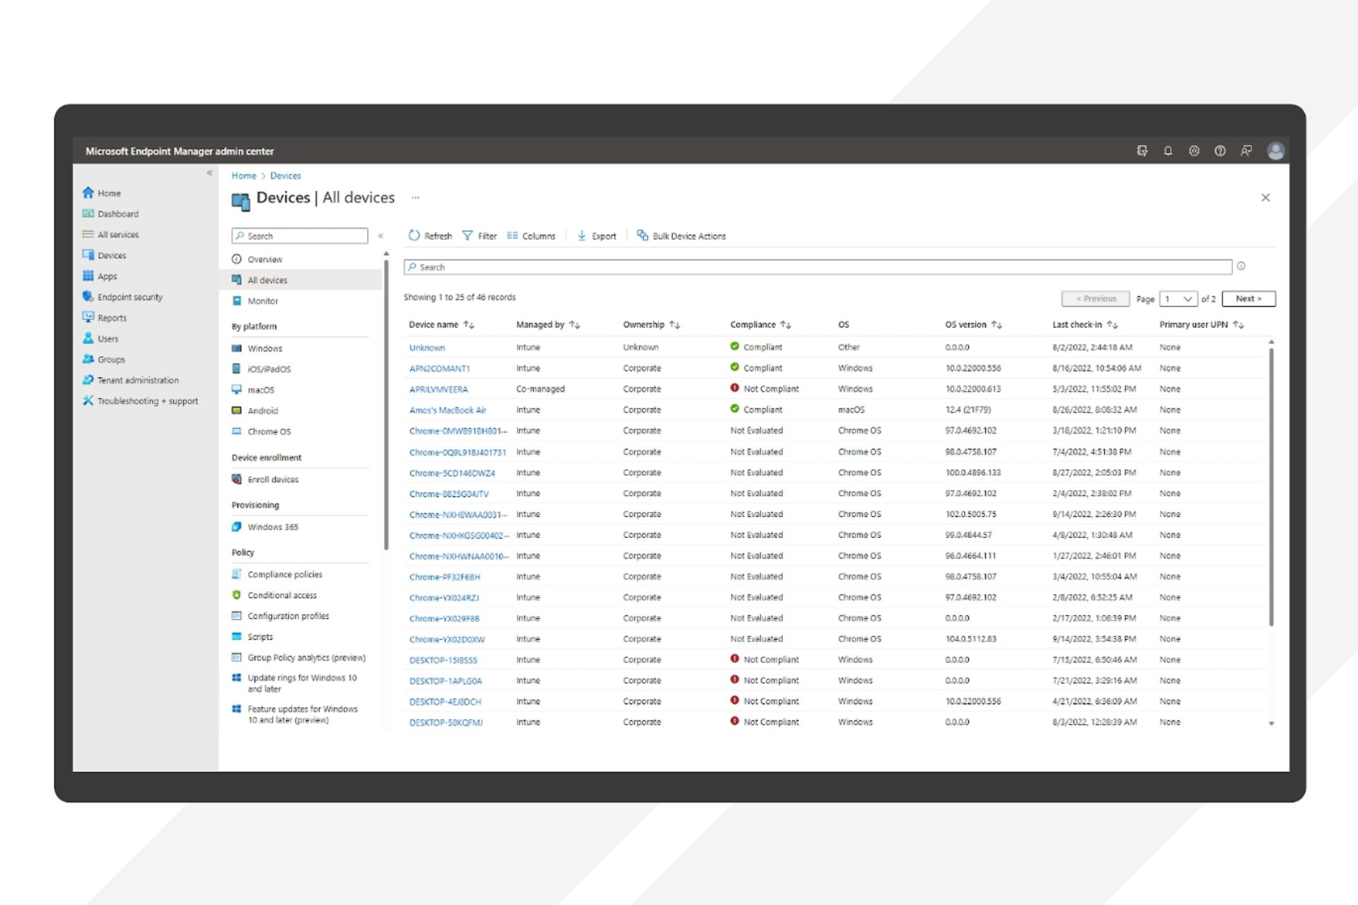Open the APN2COMANT1 device link

pyautogui.click(x=441, y=368)
